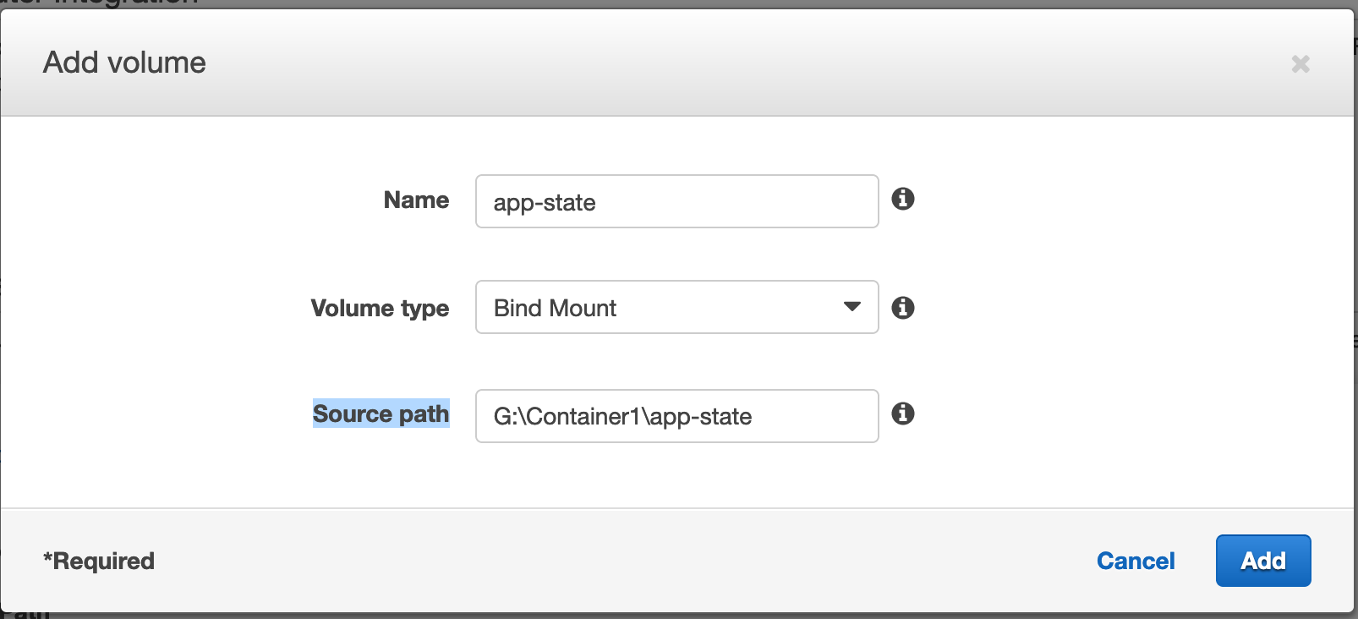
Task: Place cursor in G:\Container1\app-state path text
Action: point(622,417)
